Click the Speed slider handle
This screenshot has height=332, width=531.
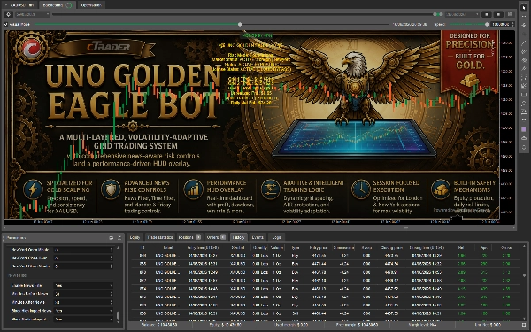487,25
